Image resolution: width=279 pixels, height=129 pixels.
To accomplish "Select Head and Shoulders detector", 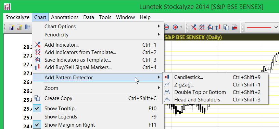I will 215,100.
